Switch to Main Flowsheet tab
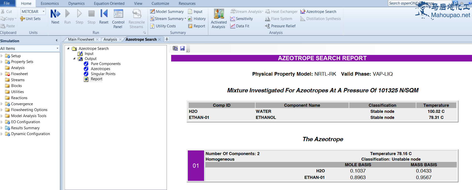The width and height of the screenshot is (472, 190). point(81,39)
